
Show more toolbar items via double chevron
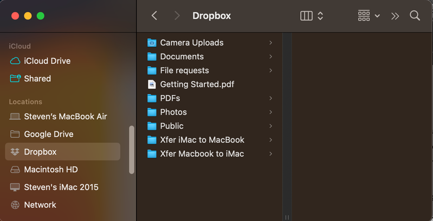point(395,16)
